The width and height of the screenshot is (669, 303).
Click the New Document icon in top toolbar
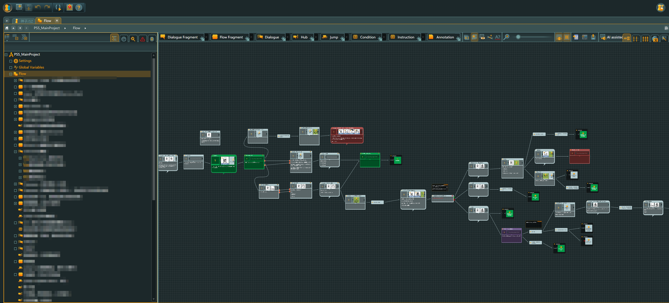(x=19, y=7)
